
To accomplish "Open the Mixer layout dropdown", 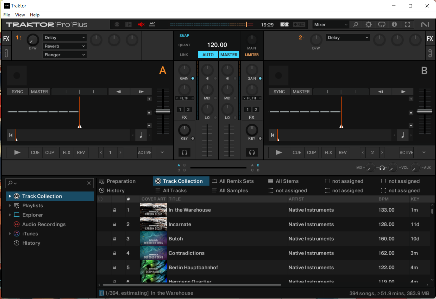I will pyautogui.click(x=331, y=25).
